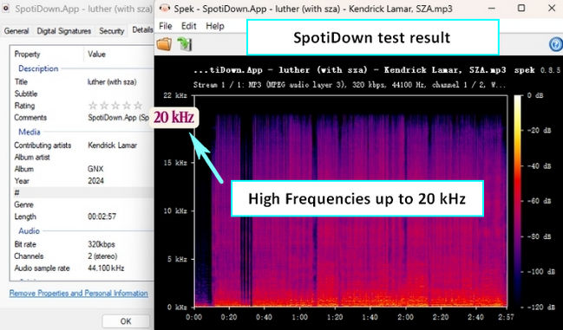Maximize the Spek window
Image resolution: width=563 pixels, height=330 pixels.
tap(521, 9)
